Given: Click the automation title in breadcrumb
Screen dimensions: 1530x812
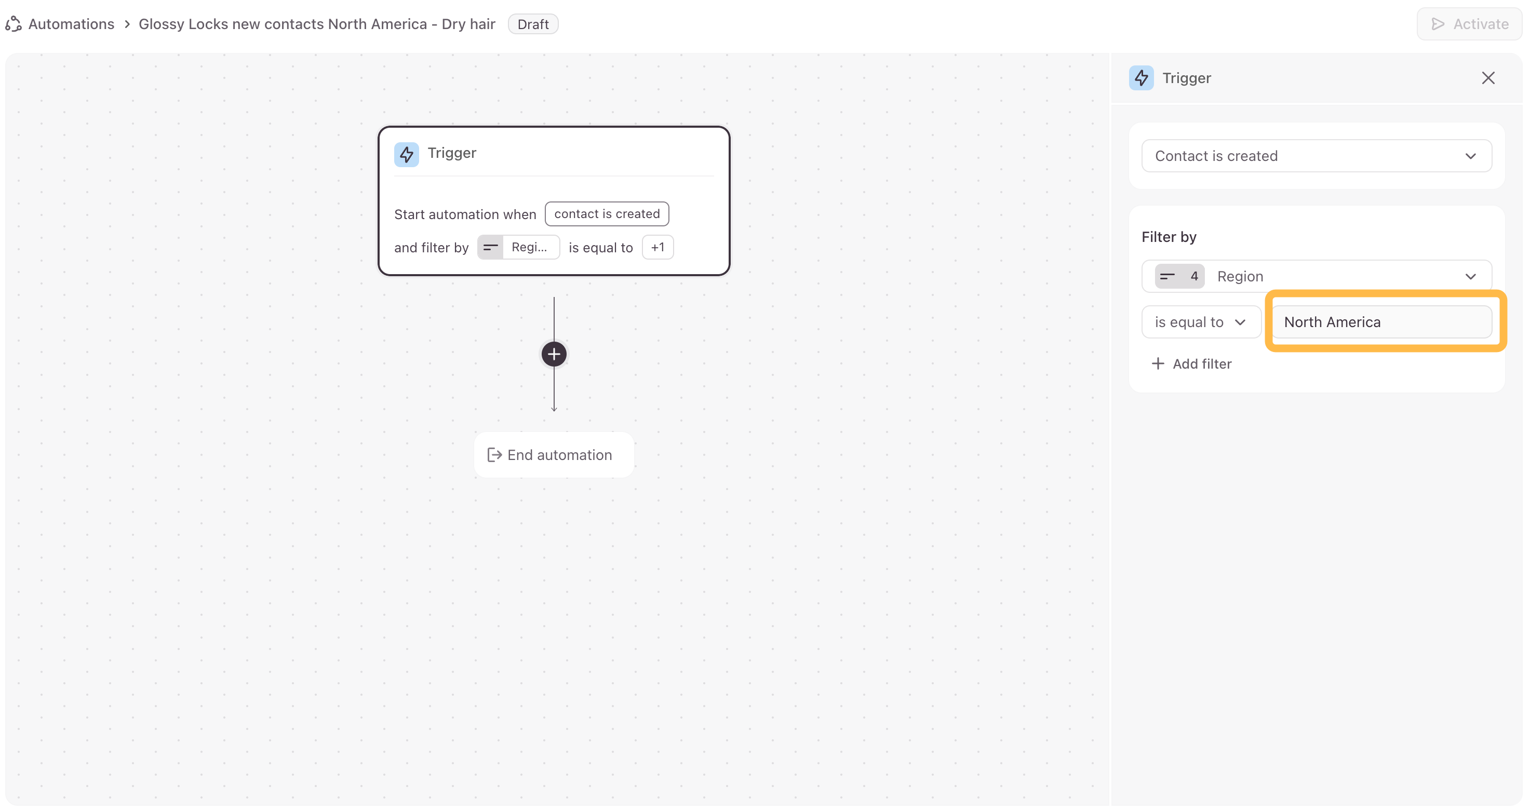Looking at the screenshot, I should [317, 24].
